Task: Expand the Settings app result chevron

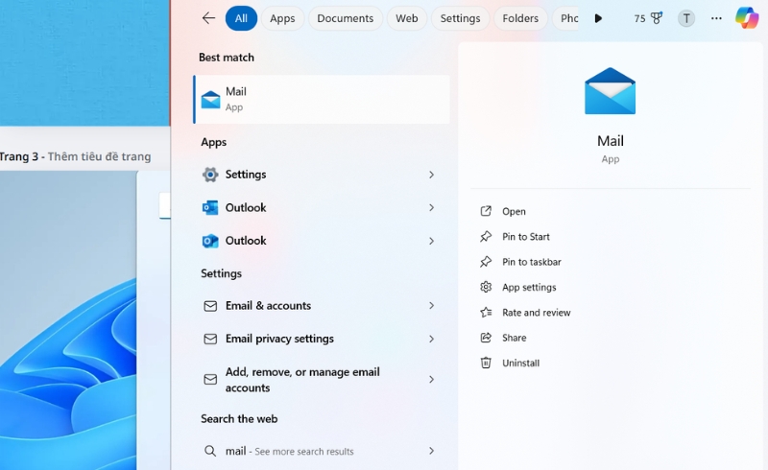Action: (431, 175)
